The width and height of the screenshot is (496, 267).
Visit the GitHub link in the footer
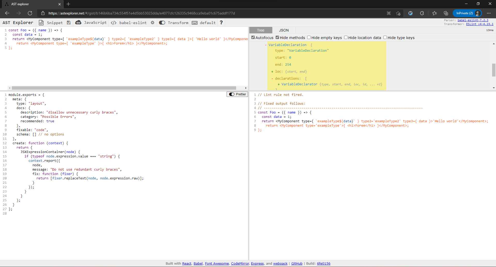(297, 263)
